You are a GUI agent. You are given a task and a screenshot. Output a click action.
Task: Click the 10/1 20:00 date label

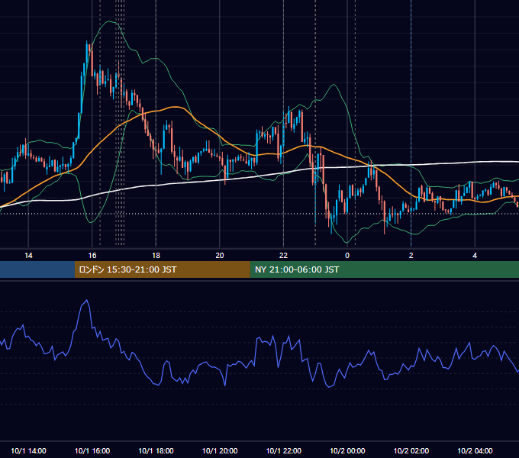point(220,450)
